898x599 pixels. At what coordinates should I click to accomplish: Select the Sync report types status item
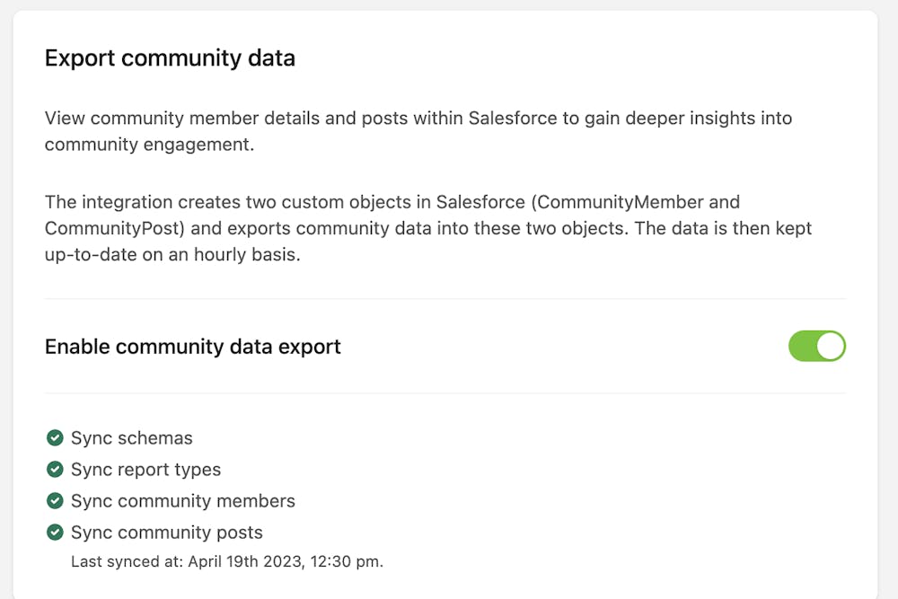(134, 470)
